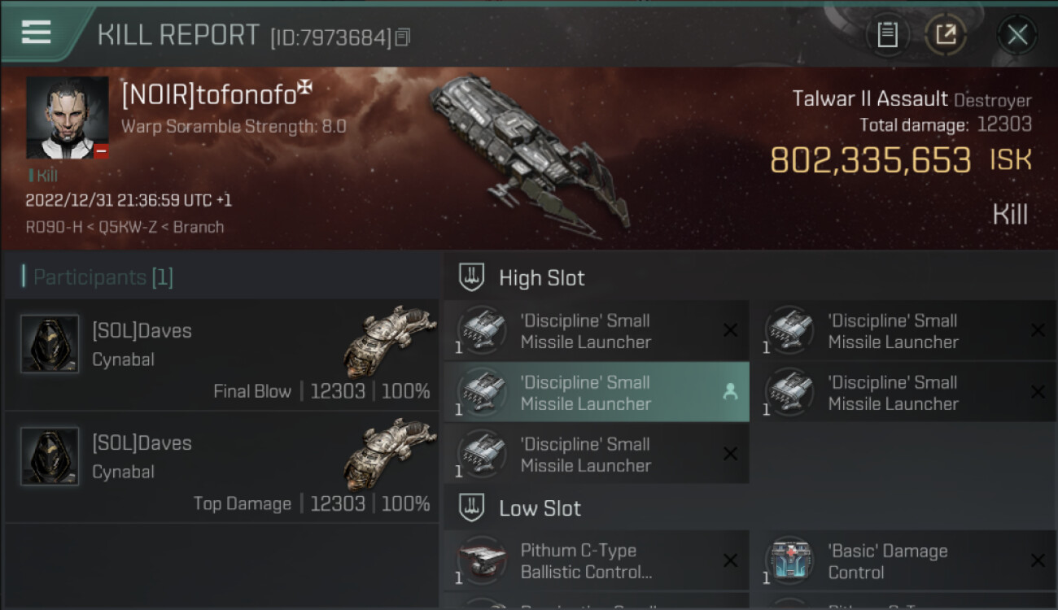This screenshot has width=1058, height=610.
Task: Close the kill report window
Action: click(x=1017, y=35)
